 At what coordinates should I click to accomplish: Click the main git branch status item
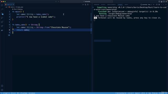(x=7, y=93)
